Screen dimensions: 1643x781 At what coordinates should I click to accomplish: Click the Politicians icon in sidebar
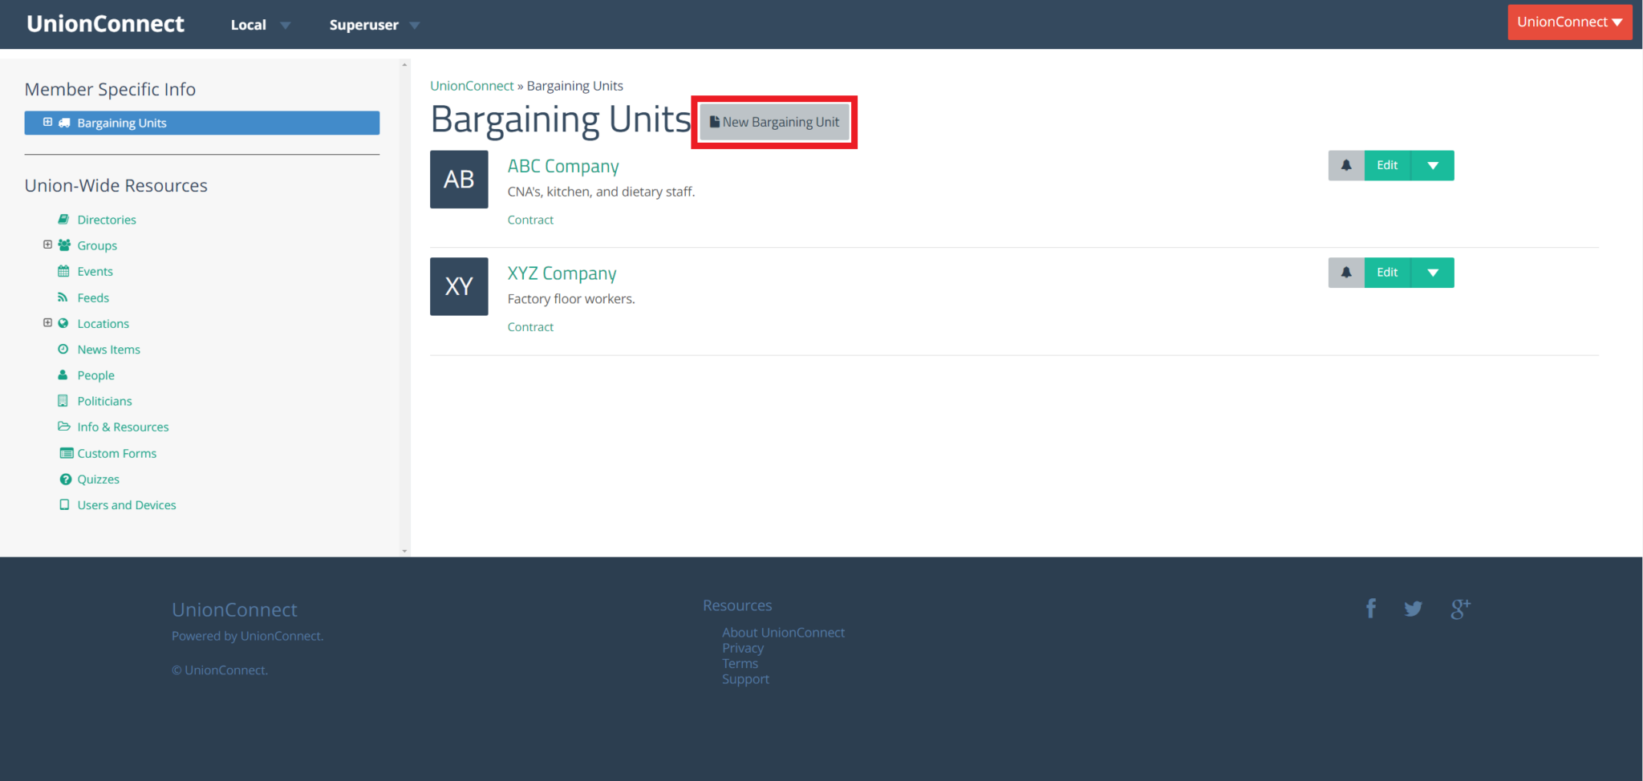(64, 400)
